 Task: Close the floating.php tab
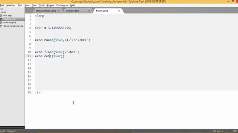click(119, 11)
